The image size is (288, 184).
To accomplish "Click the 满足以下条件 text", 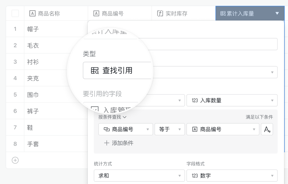I will 259,117.
